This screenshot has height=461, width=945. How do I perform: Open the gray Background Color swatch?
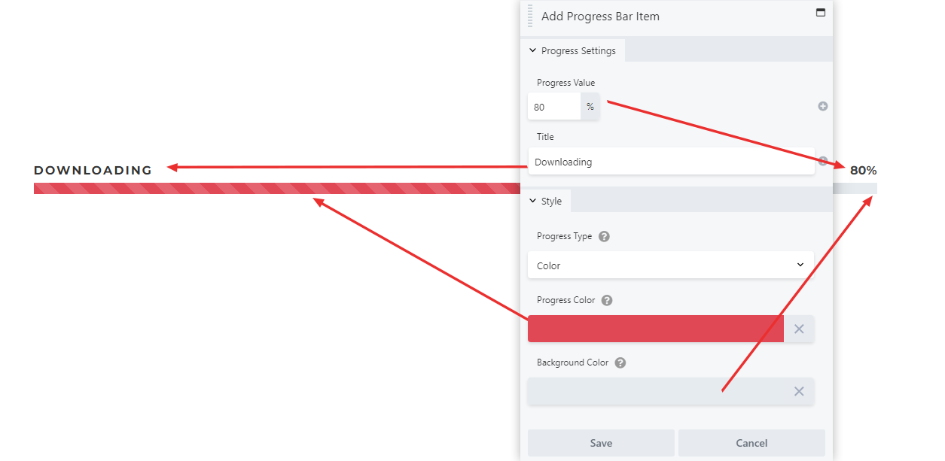pos(656,391)
